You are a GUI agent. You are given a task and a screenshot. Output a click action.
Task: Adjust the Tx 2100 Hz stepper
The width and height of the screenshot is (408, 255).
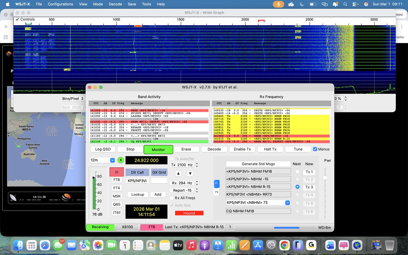pyautogui.click(x=197, y=165)
